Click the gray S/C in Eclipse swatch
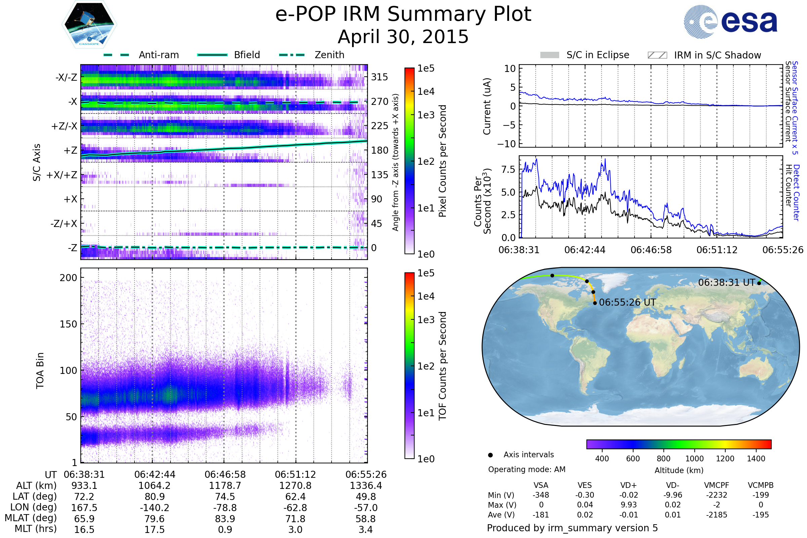 pos(549,55)
